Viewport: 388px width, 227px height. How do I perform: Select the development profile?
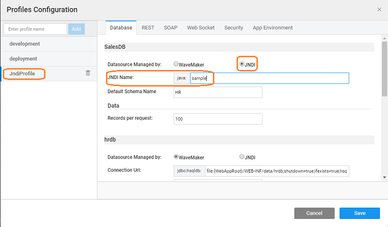[x=25, y=44]
